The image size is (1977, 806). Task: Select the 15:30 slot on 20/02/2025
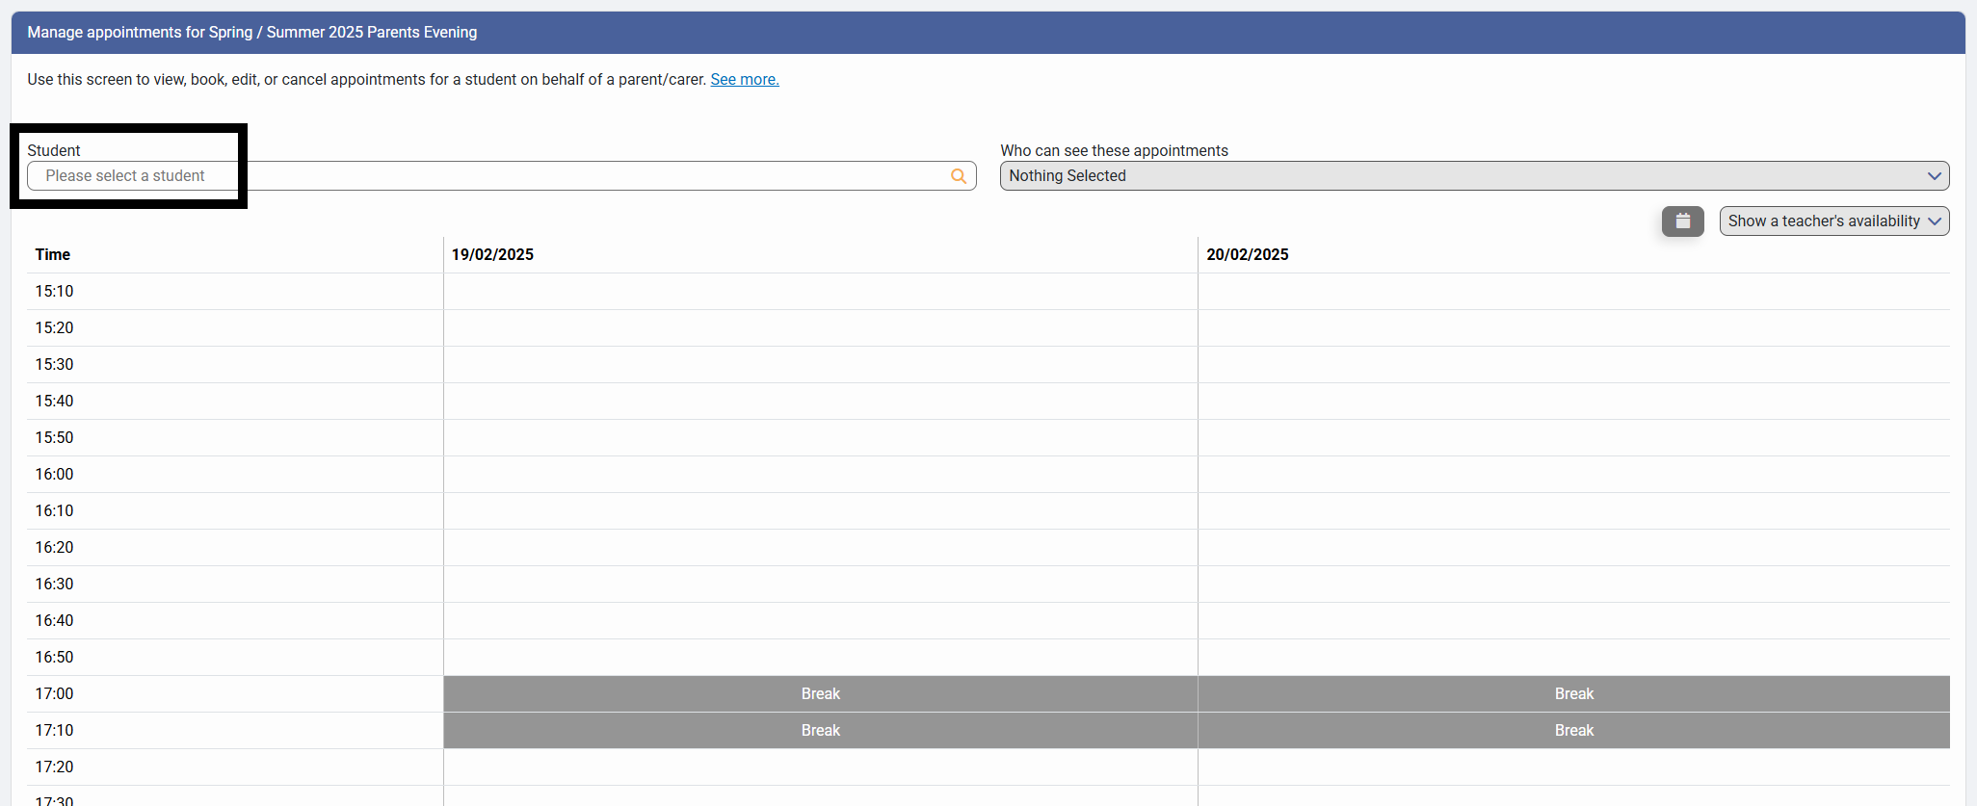click(1573, 365)
